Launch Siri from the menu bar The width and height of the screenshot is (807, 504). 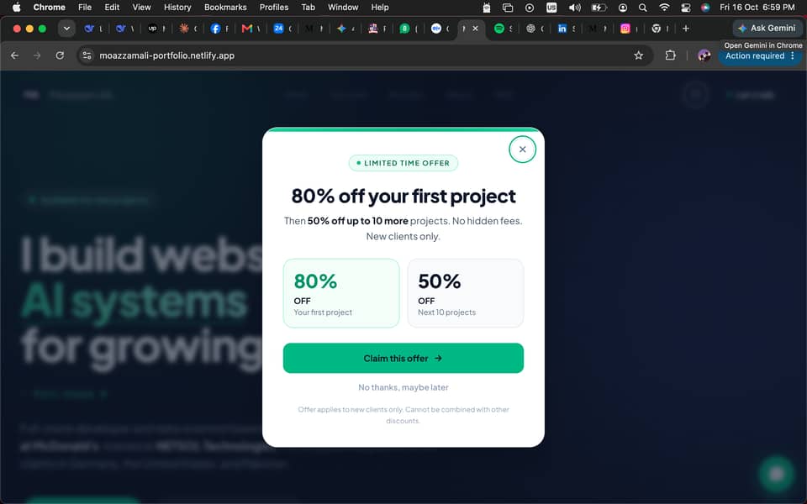pos(705,8)
